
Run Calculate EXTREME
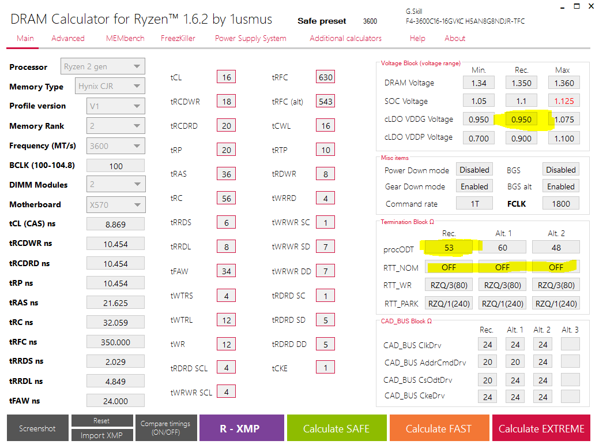[541, 429]
